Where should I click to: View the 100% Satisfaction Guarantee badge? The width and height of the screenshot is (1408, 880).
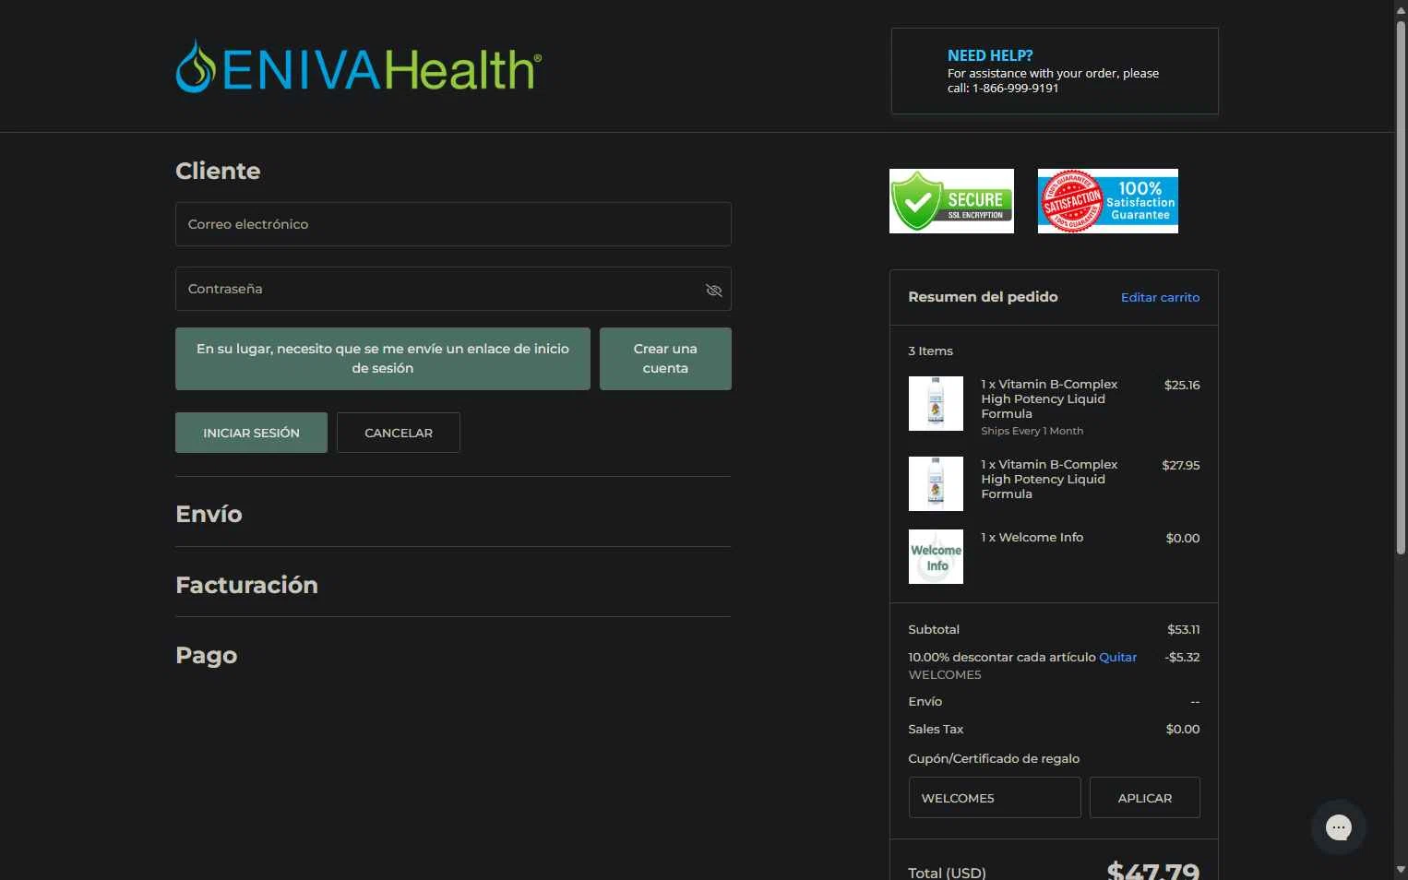pos(1107,201)
